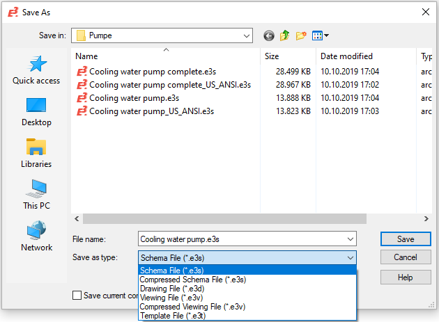Open Network location in sidebar
Image resolution: width=439 pixels, height=322 pixels.
[36, 236]
